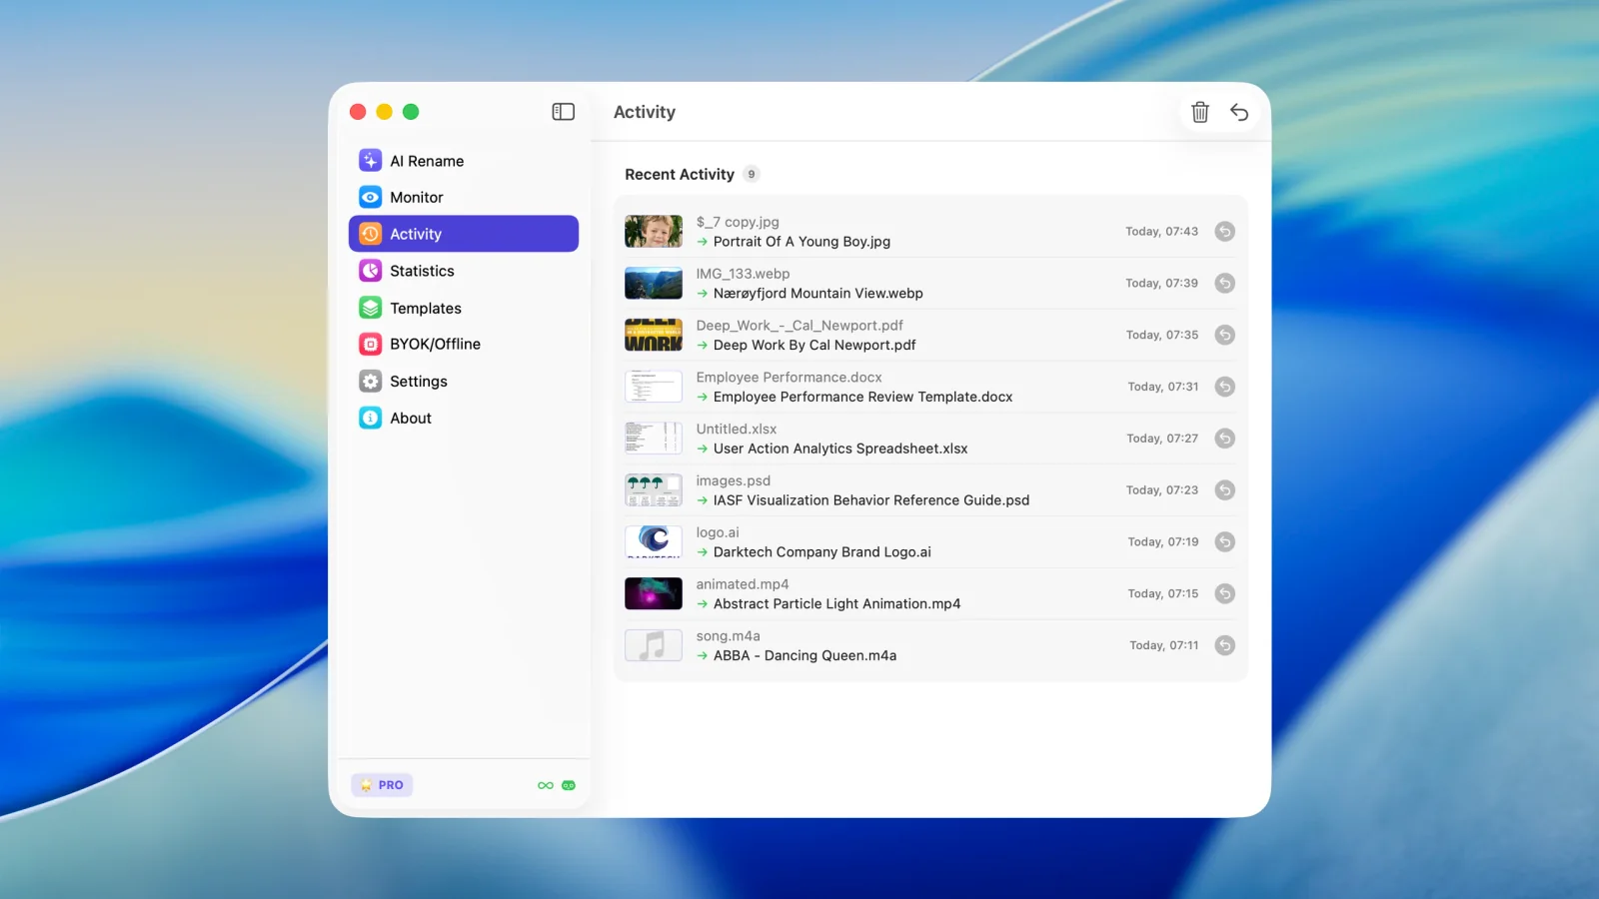Click the BYOK/Offline red icon
The height and width of the screenshot is (899, 1599).
point(370,344)
